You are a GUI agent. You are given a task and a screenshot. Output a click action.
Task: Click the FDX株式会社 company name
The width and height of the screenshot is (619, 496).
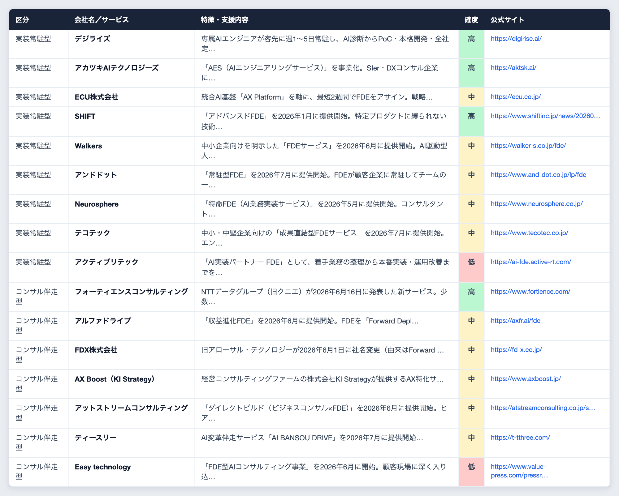click(96, 350)
